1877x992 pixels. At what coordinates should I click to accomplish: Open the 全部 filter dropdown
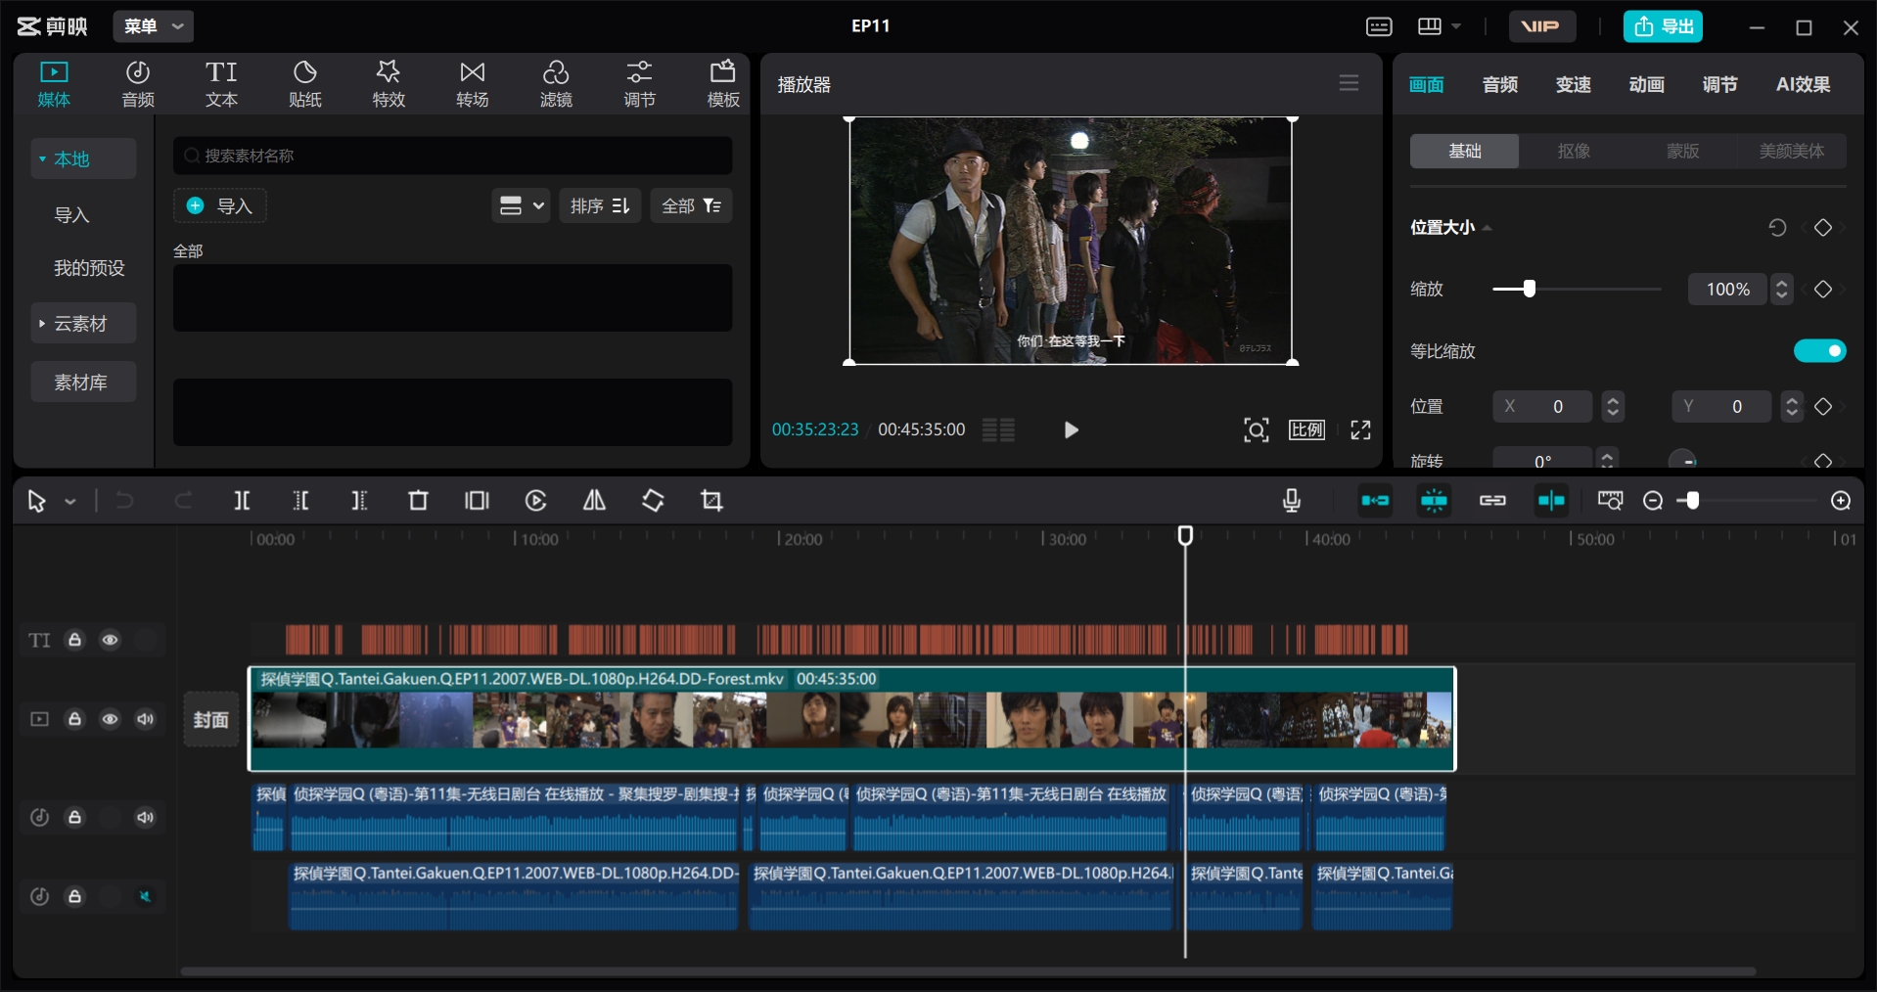691,205
